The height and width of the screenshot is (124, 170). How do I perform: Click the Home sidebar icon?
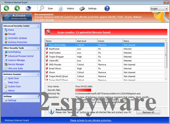click(x=6, y=30)
